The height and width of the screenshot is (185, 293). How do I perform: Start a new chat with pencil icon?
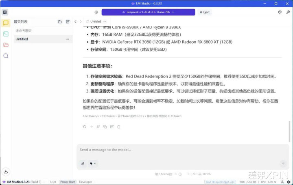(x=68, y=22)
